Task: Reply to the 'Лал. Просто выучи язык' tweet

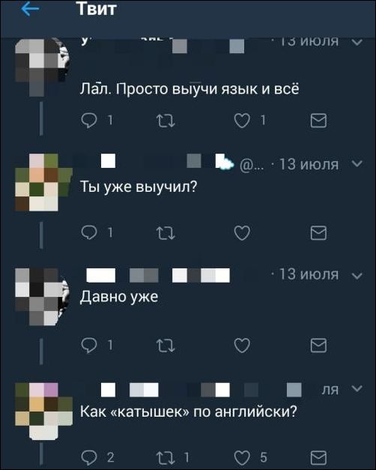Action: [x=89, y=121]
